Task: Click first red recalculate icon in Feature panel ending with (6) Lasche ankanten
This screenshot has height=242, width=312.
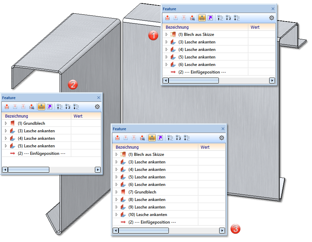Action: (167, 18)
